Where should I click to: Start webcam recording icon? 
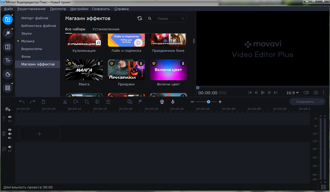click(162, 102)
